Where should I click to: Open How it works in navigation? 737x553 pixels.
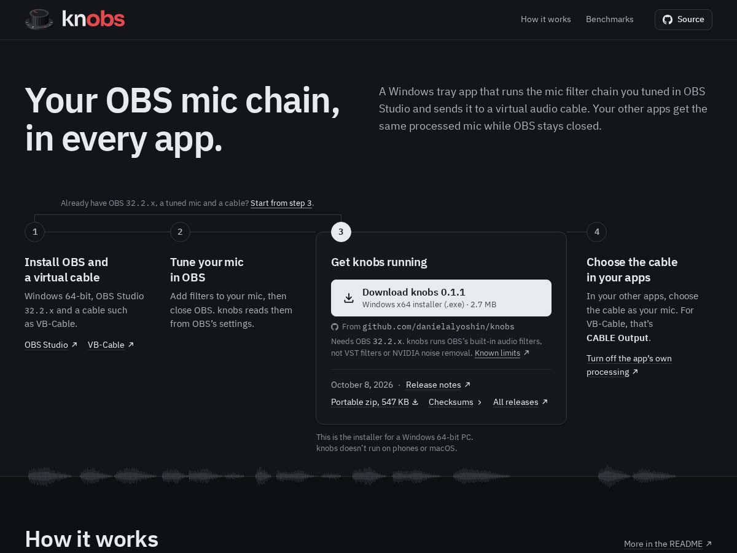coord(546,20)
